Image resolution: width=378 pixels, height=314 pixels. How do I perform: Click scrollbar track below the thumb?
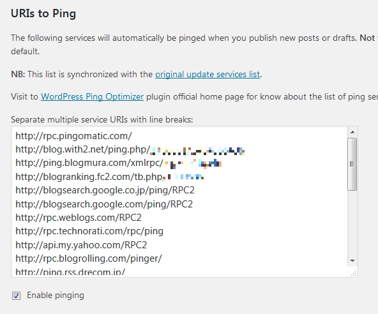[x=352, y=223]
